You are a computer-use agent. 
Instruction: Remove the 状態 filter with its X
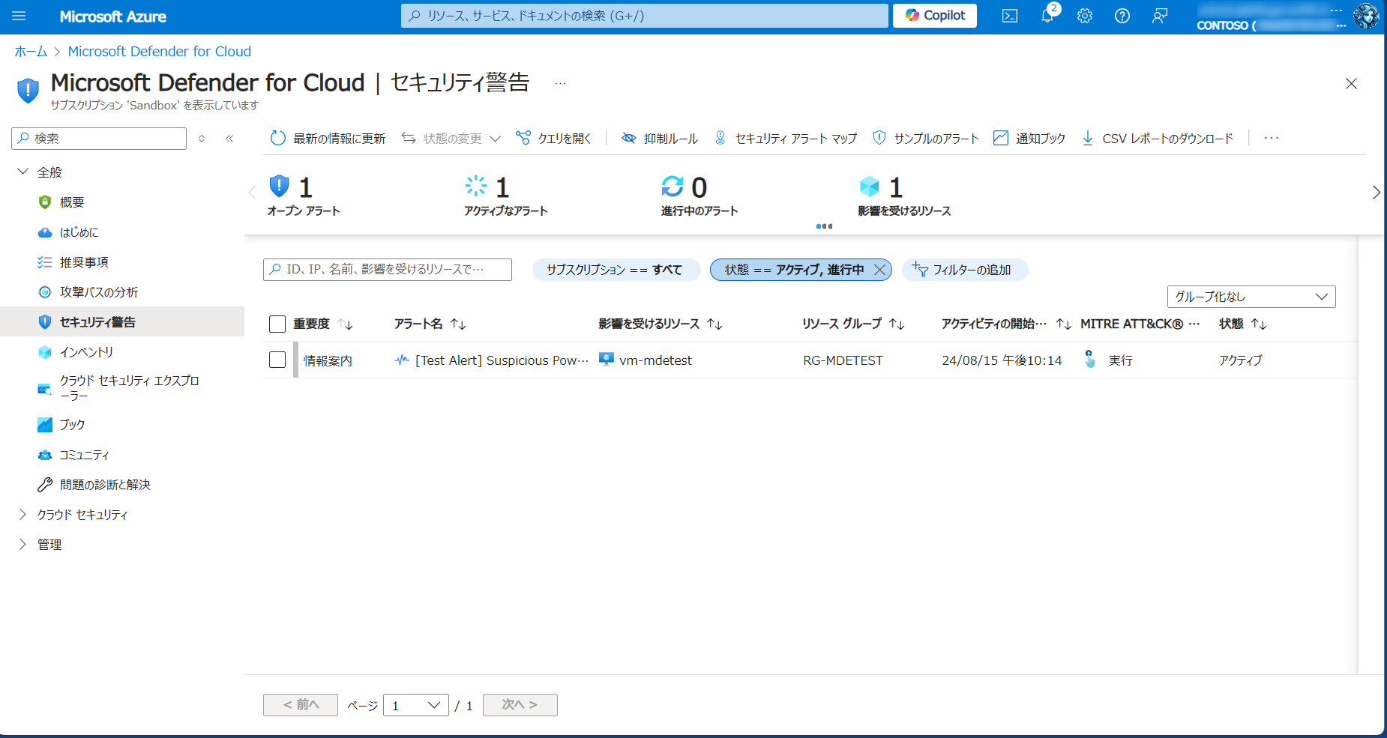tap(880, 270)
